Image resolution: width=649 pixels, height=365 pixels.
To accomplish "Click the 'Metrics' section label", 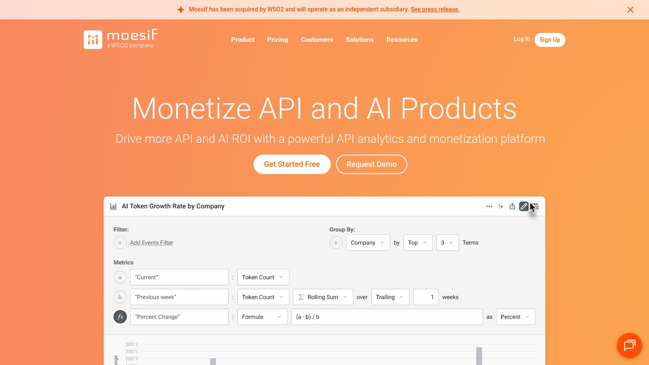I will click(x=123, y=262).
